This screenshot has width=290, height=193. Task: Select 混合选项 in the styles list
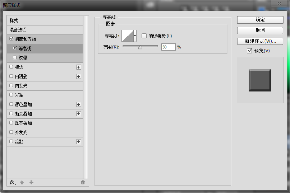pos(18,30)
